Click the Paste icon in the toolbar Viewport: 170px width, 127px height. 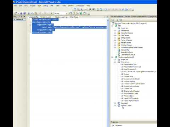point(36,13)
